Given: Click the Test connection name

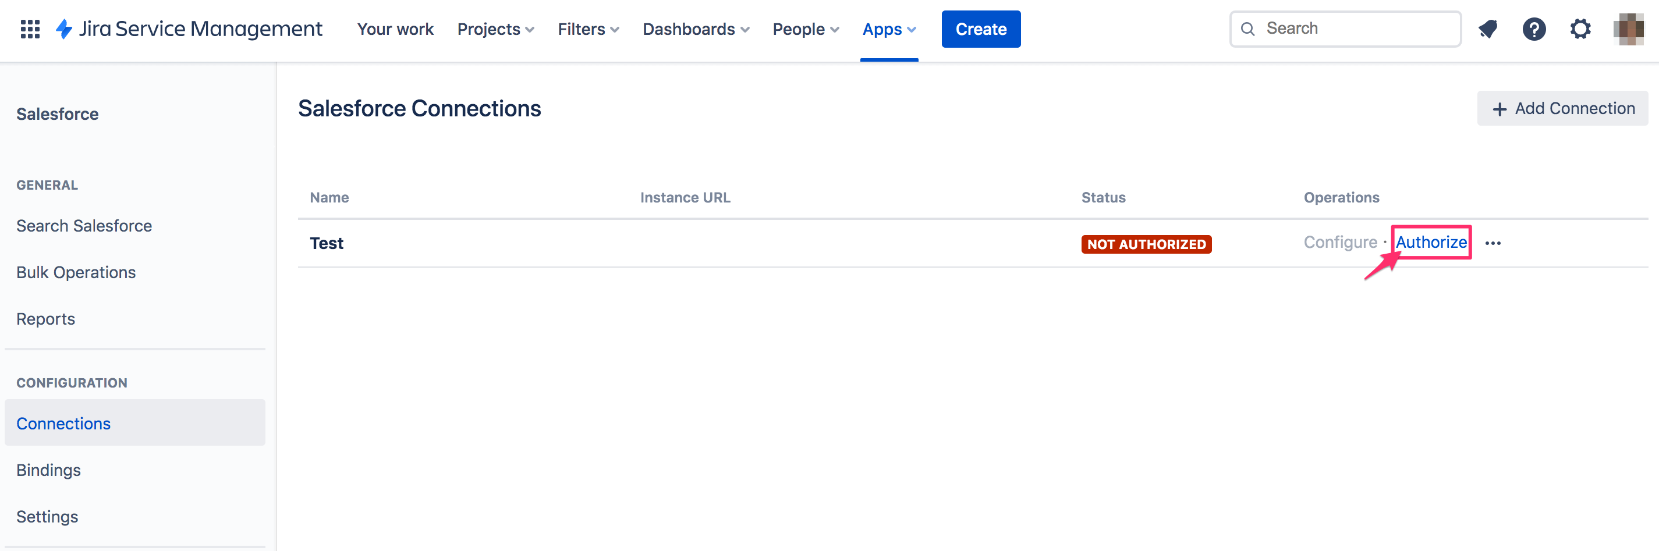Looking at the screenshot, I should [327, 243].
